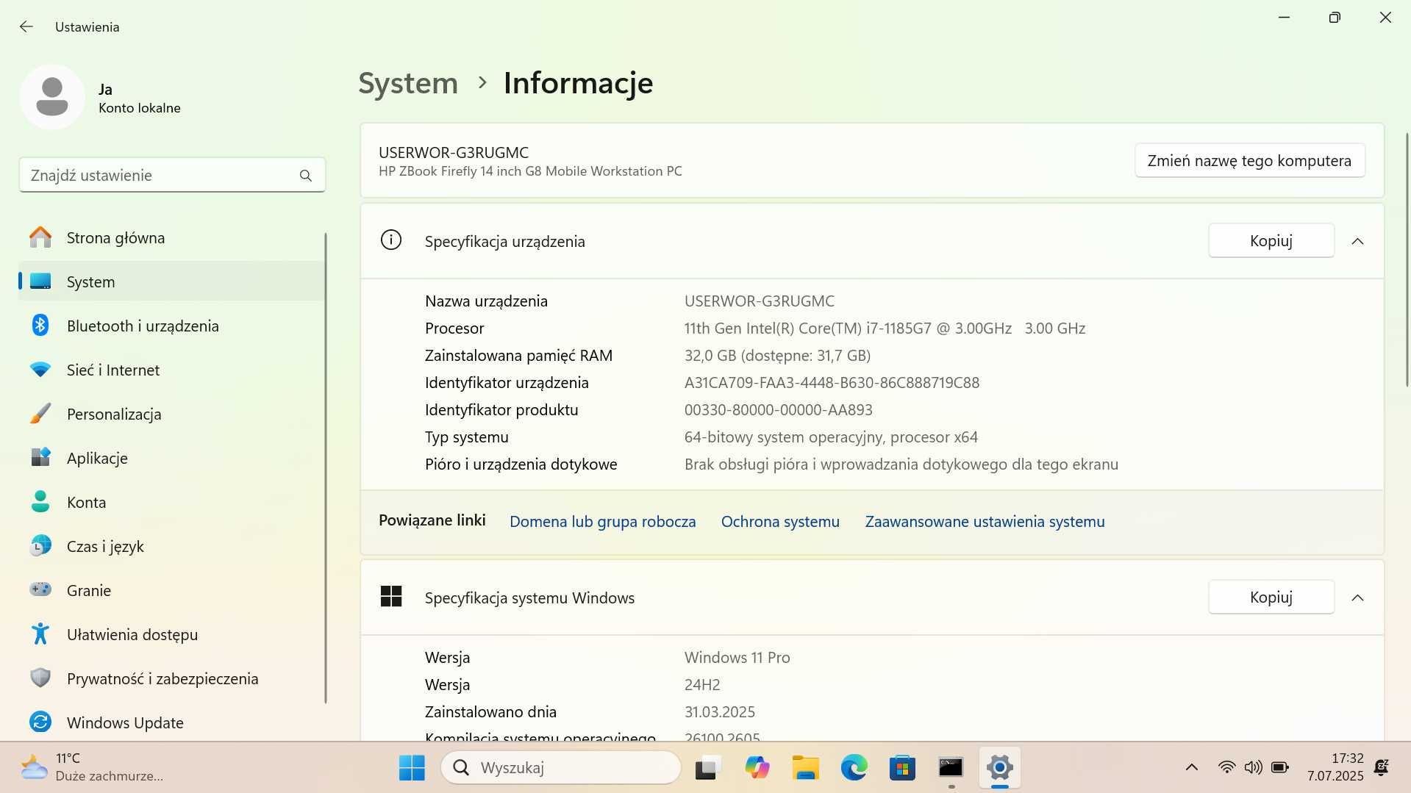Click the Czas i język clock icon
Image resolution: width=1411 pixels, height=793 pixels.
click(x=40, y=546)
